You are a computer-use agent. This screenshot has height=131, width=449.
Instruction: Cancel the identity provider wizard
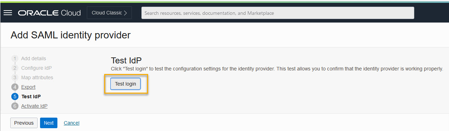click(x=72, y=123)
